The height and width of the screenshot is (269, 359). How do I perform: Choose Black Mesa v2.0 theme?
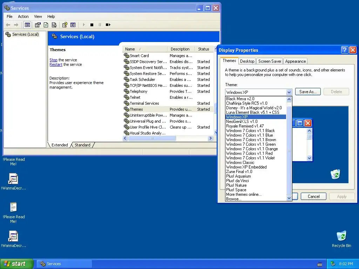click(256, 99)
